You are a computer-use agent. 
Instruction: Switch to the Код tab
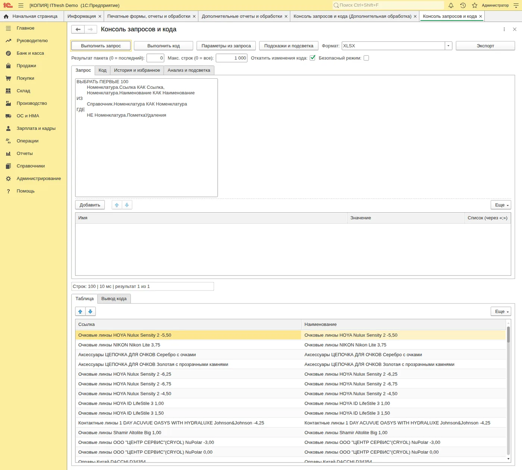coord(103,70)
